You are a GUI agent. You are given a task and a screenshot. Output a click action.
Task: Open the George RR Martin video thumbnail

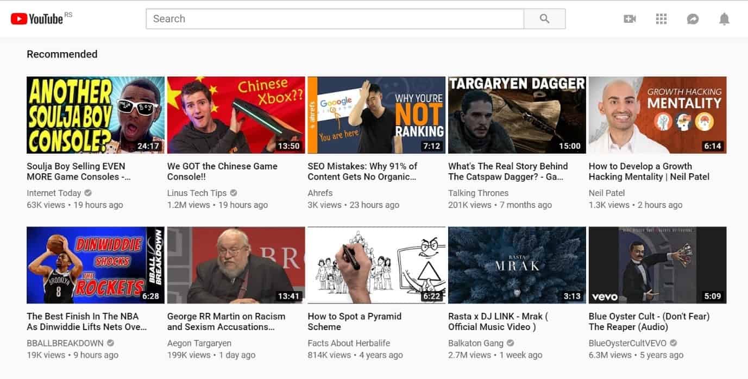[x=236, y=265]
